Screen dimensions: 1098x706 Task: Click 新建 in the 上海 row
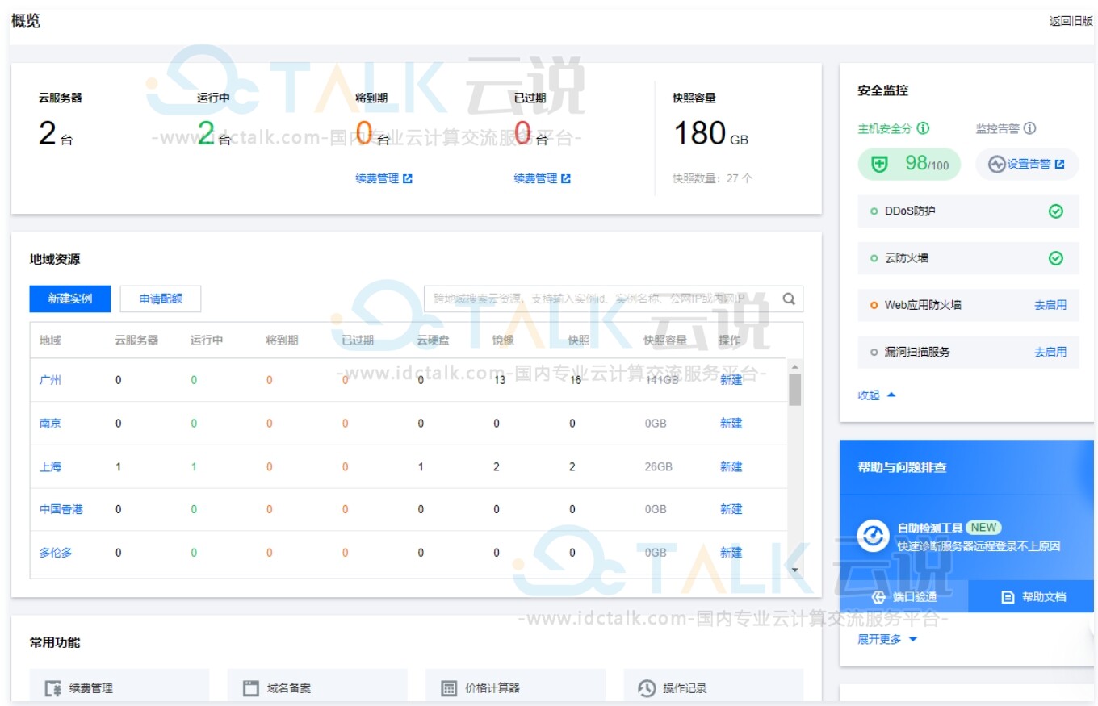(731, 466)
